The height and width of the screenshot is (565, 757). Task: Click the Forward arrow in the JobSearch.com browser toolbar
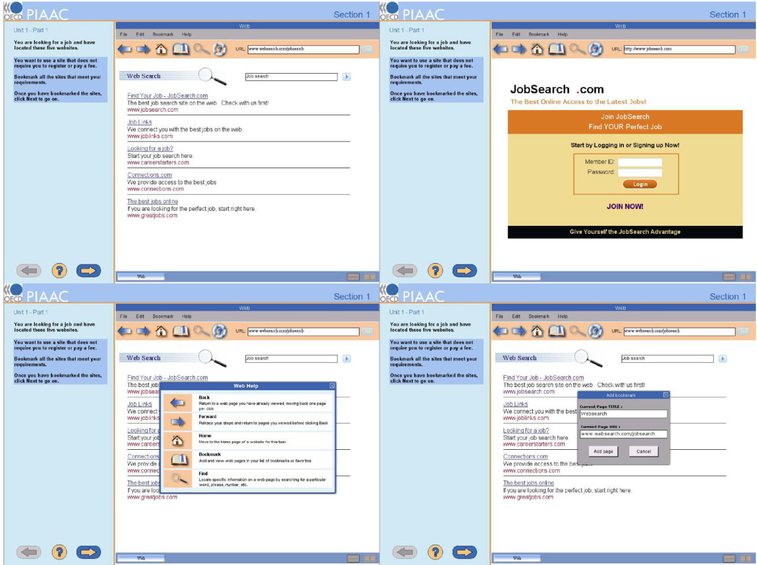pos(518,50)
